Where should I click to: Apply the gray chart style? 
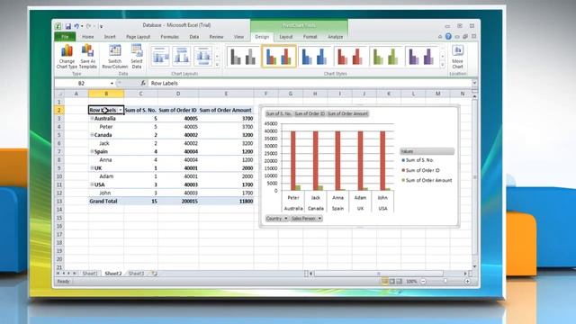coord(243,57)
